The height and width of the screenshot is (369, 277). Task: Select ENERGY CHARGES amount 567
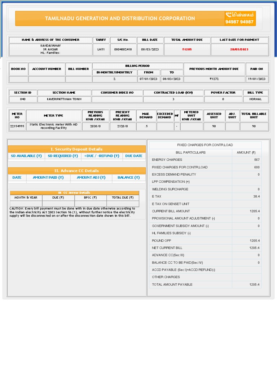coord(257,160)
